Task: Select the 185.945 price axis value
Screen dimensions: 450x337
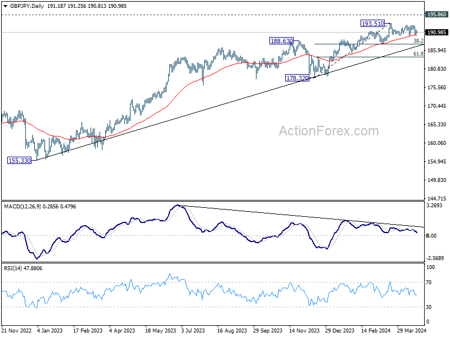Action: click(x=437, y=51)
